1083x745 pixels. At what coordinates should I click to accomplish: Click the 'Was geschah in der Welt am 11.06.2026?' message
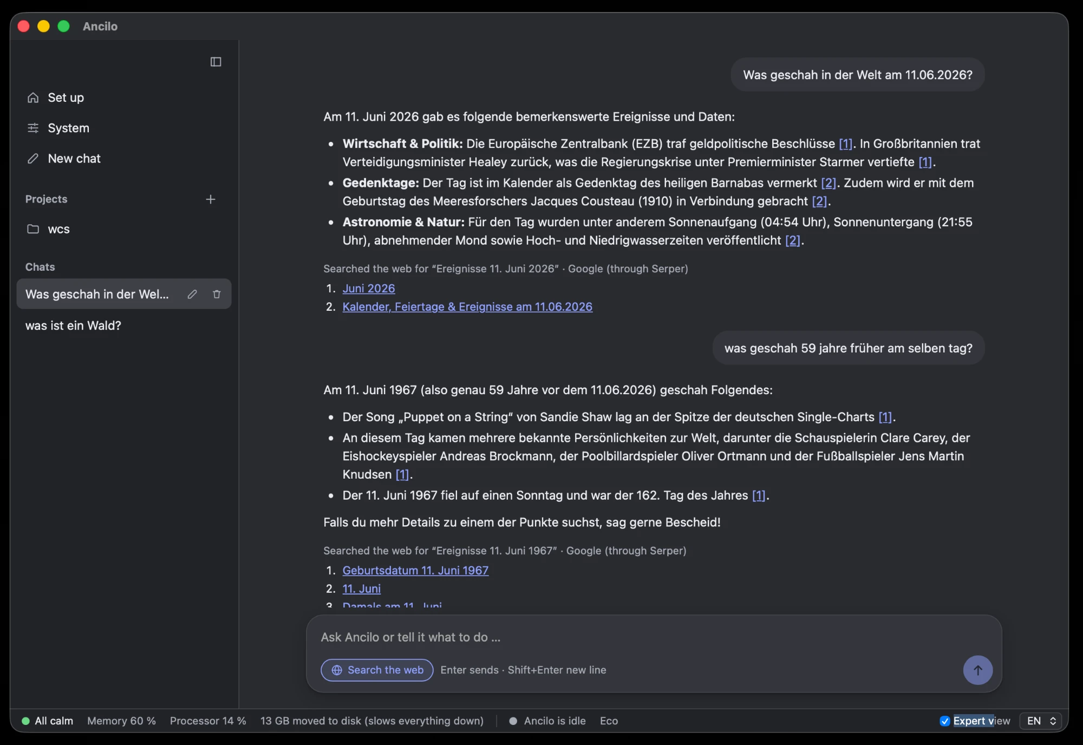[x=857, y=75]
